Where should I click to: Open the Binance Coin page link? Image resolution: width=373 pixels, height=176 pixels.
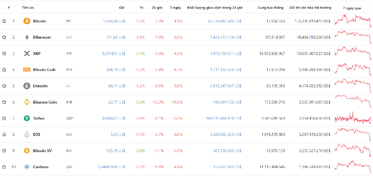tap(45, 102)
